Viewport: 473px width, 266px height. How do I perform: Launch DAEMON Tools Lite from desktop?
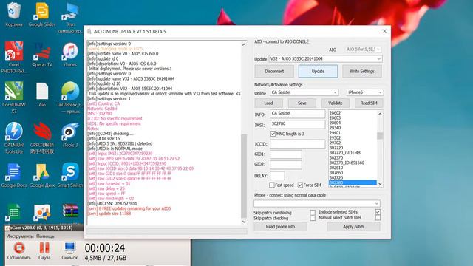13,138
